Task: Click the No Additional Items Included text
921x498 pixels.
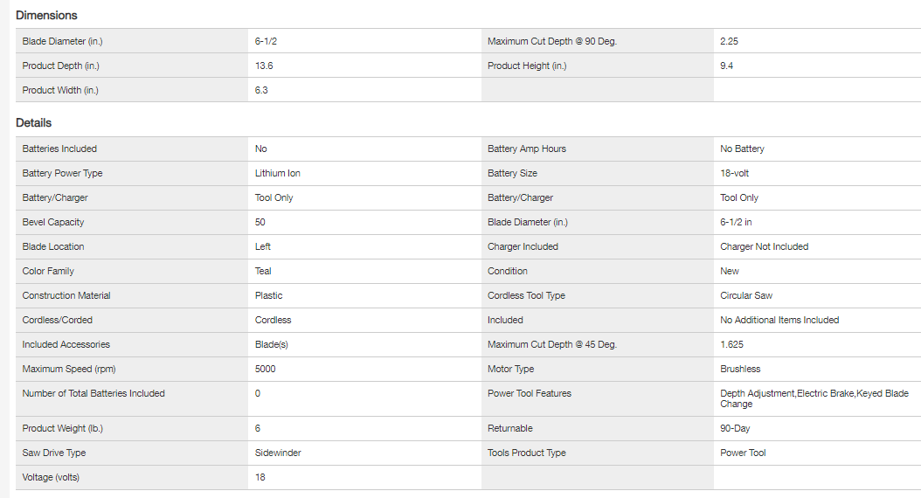Action: point(779,320)
